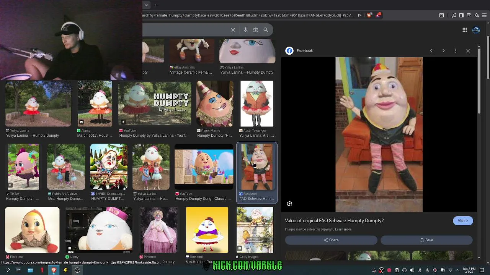Show desktop with tray corner button
Viewport: 490px width, 275px height.
coord(482,270)
